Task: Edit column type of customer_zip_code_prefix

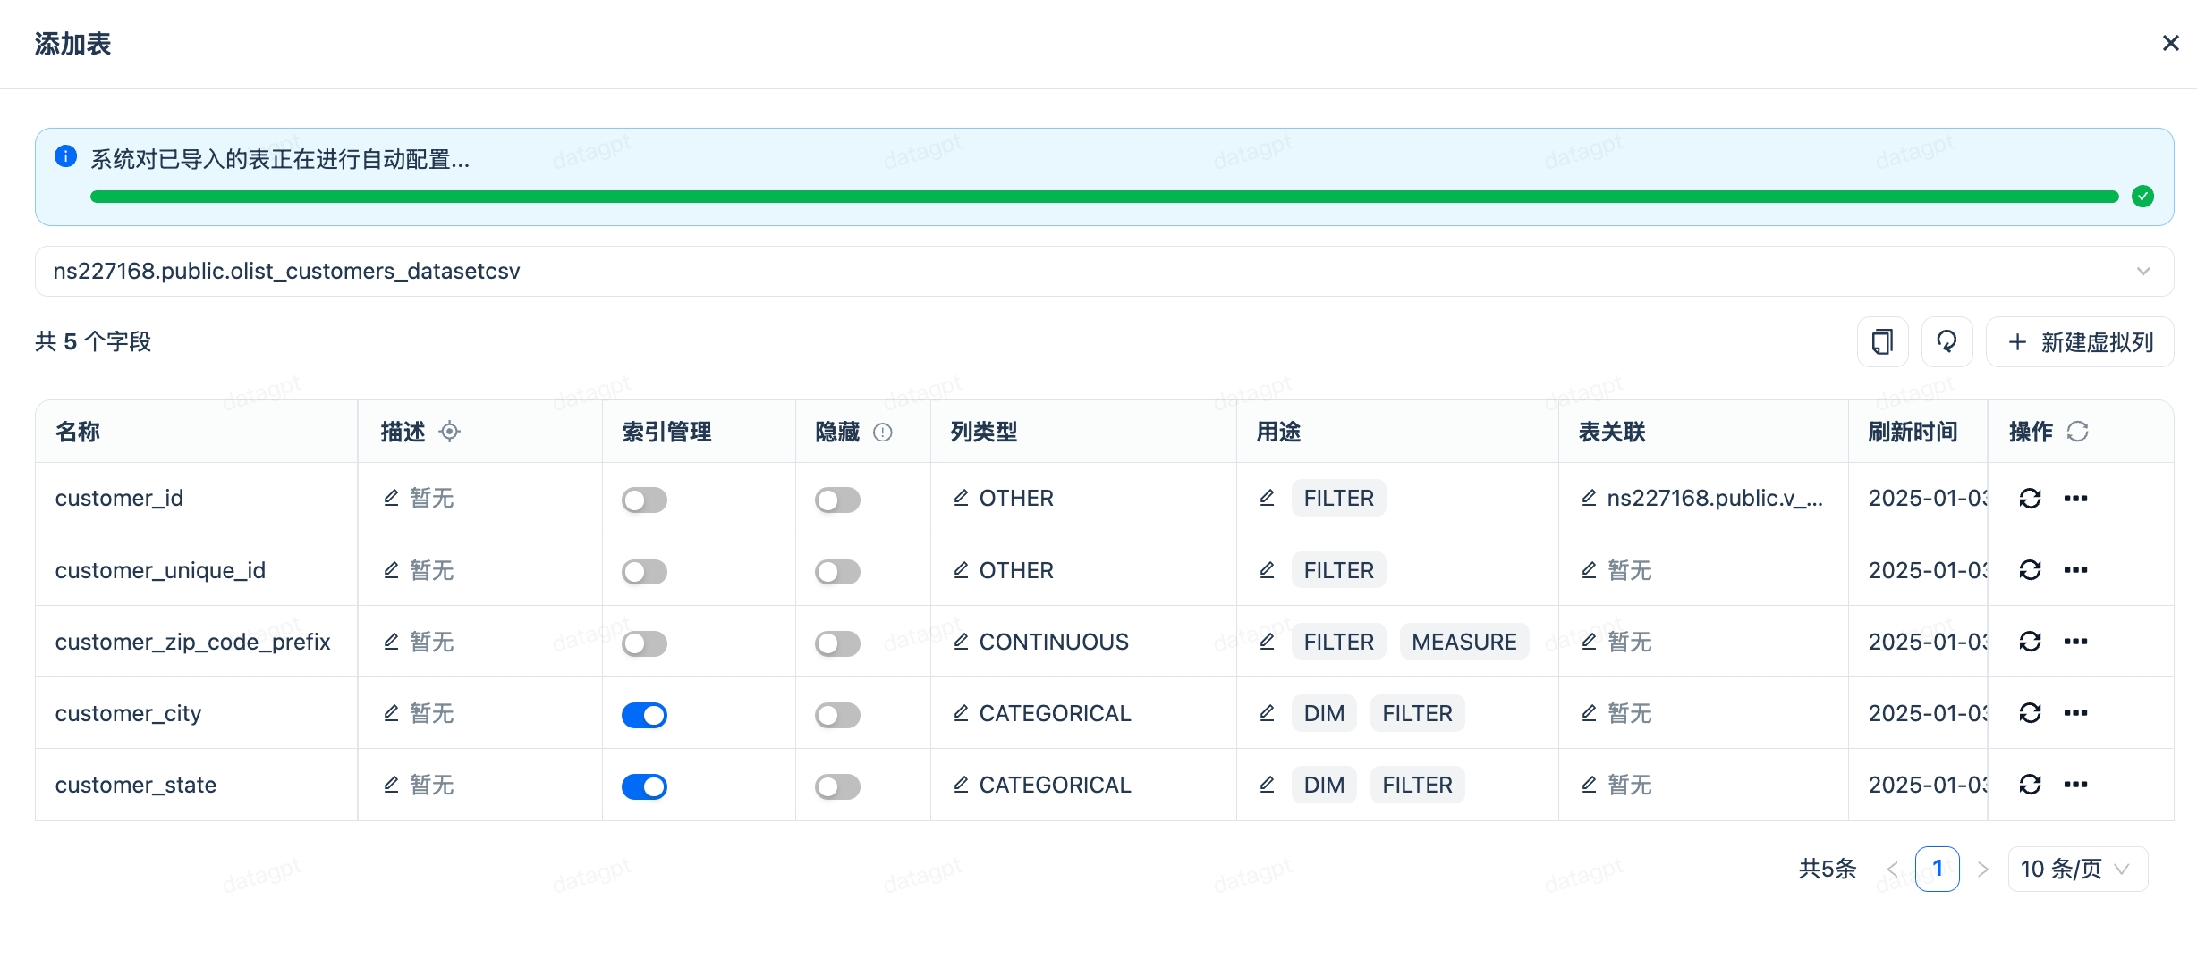Action: [961, 642]
